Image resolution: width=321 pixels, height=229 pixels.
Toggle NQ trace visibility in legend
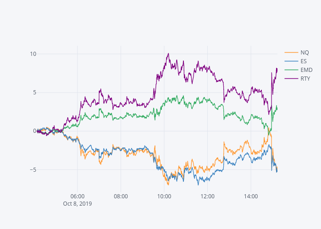(x=304, y=52)
